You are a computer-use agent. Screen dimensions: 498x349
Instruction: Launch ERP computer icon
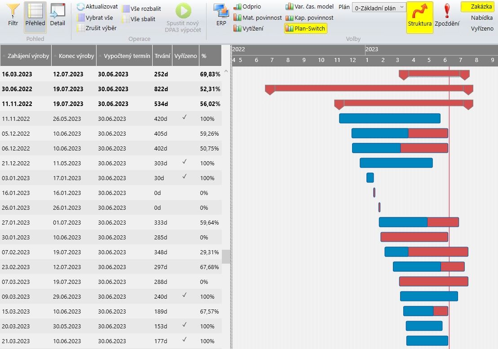tap(221, 12)
